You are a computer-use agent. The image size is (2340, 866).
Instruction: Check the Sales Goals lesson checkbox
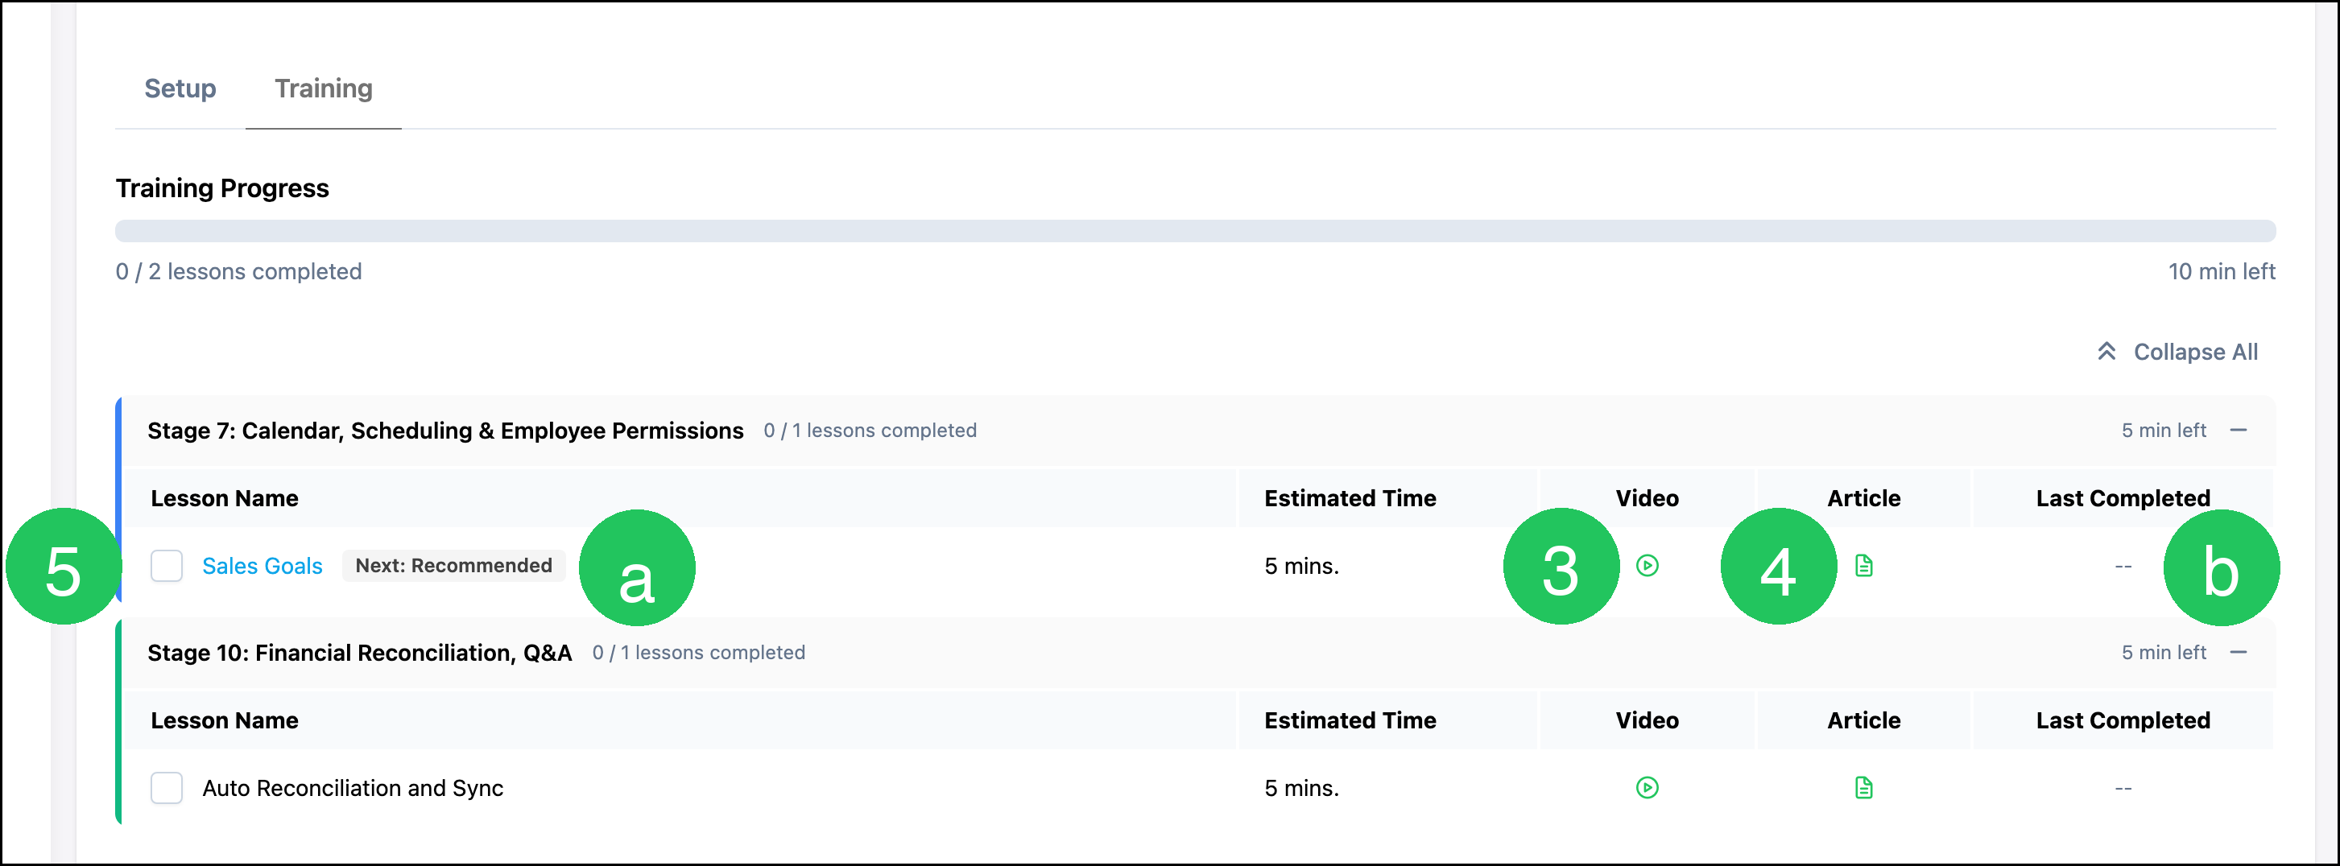pyautogui.click(x=166, y=566)
